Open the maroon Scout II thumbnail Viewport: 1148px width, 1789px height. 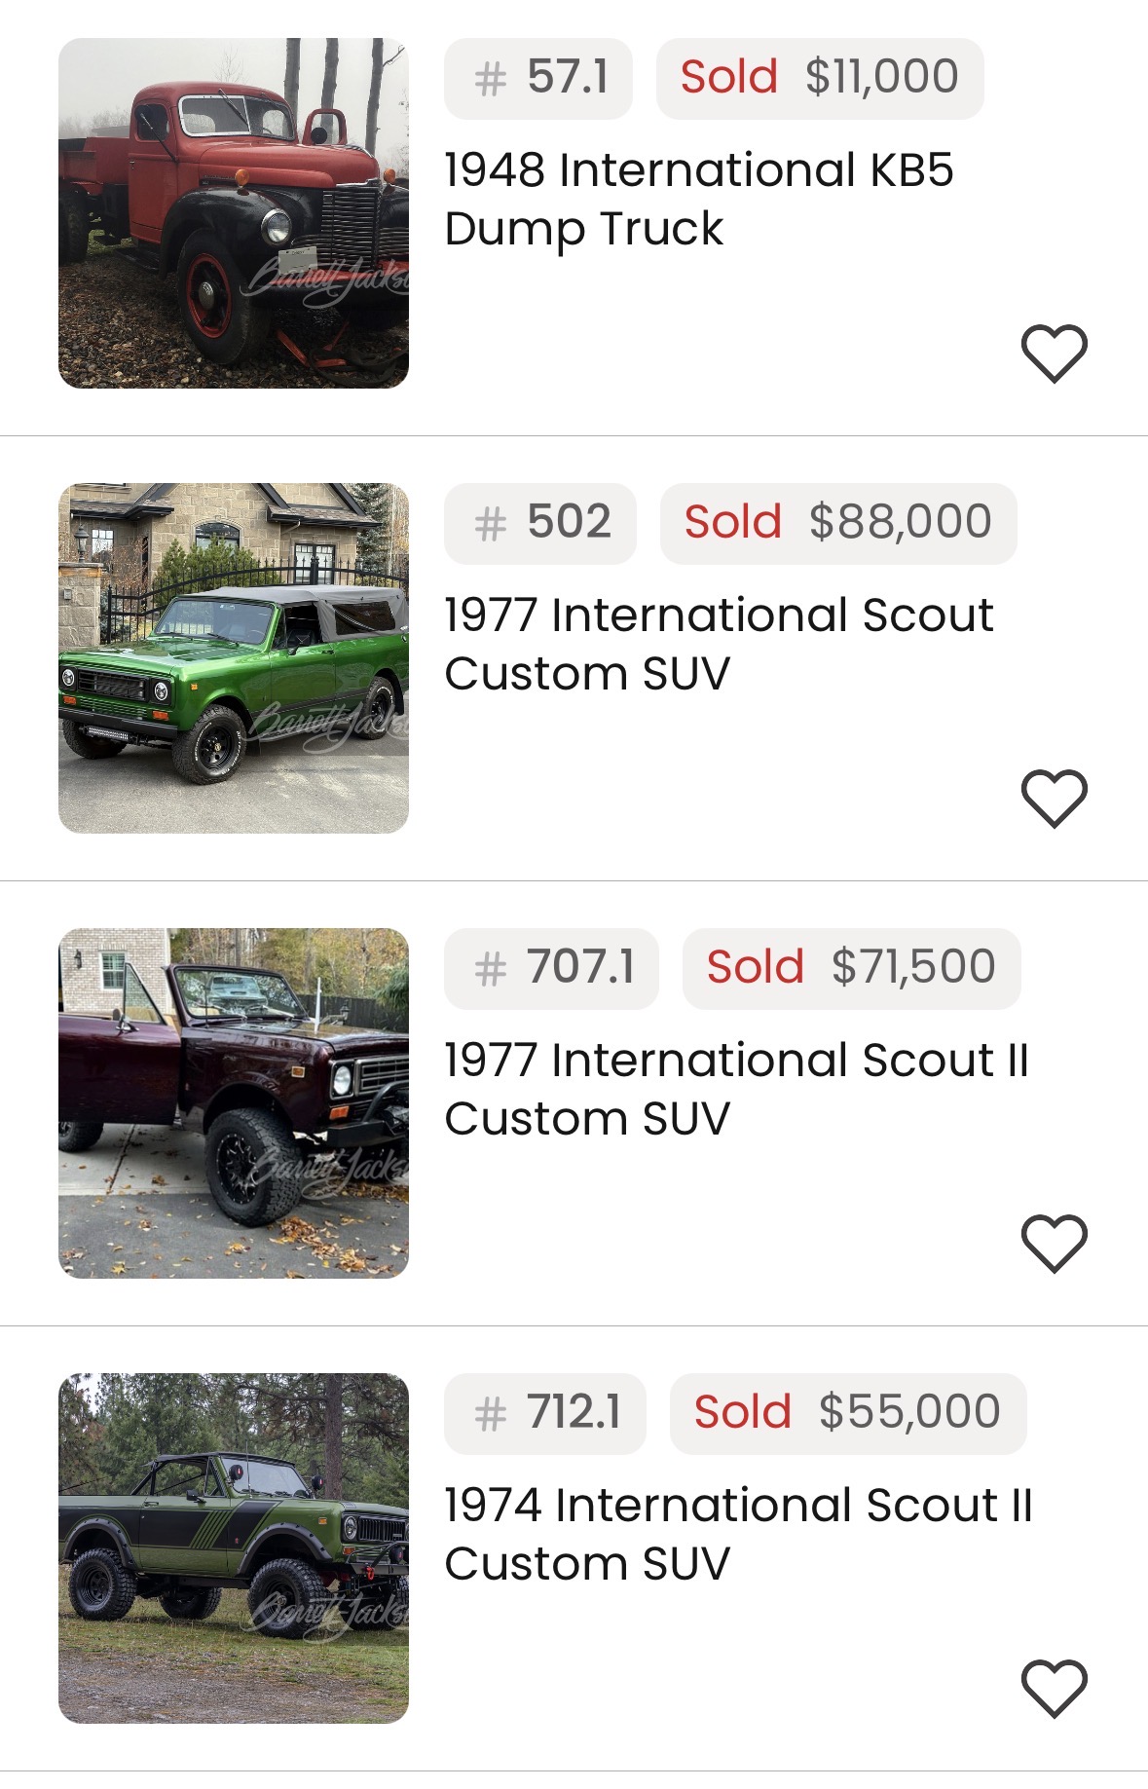click(x=234, y=1103)
